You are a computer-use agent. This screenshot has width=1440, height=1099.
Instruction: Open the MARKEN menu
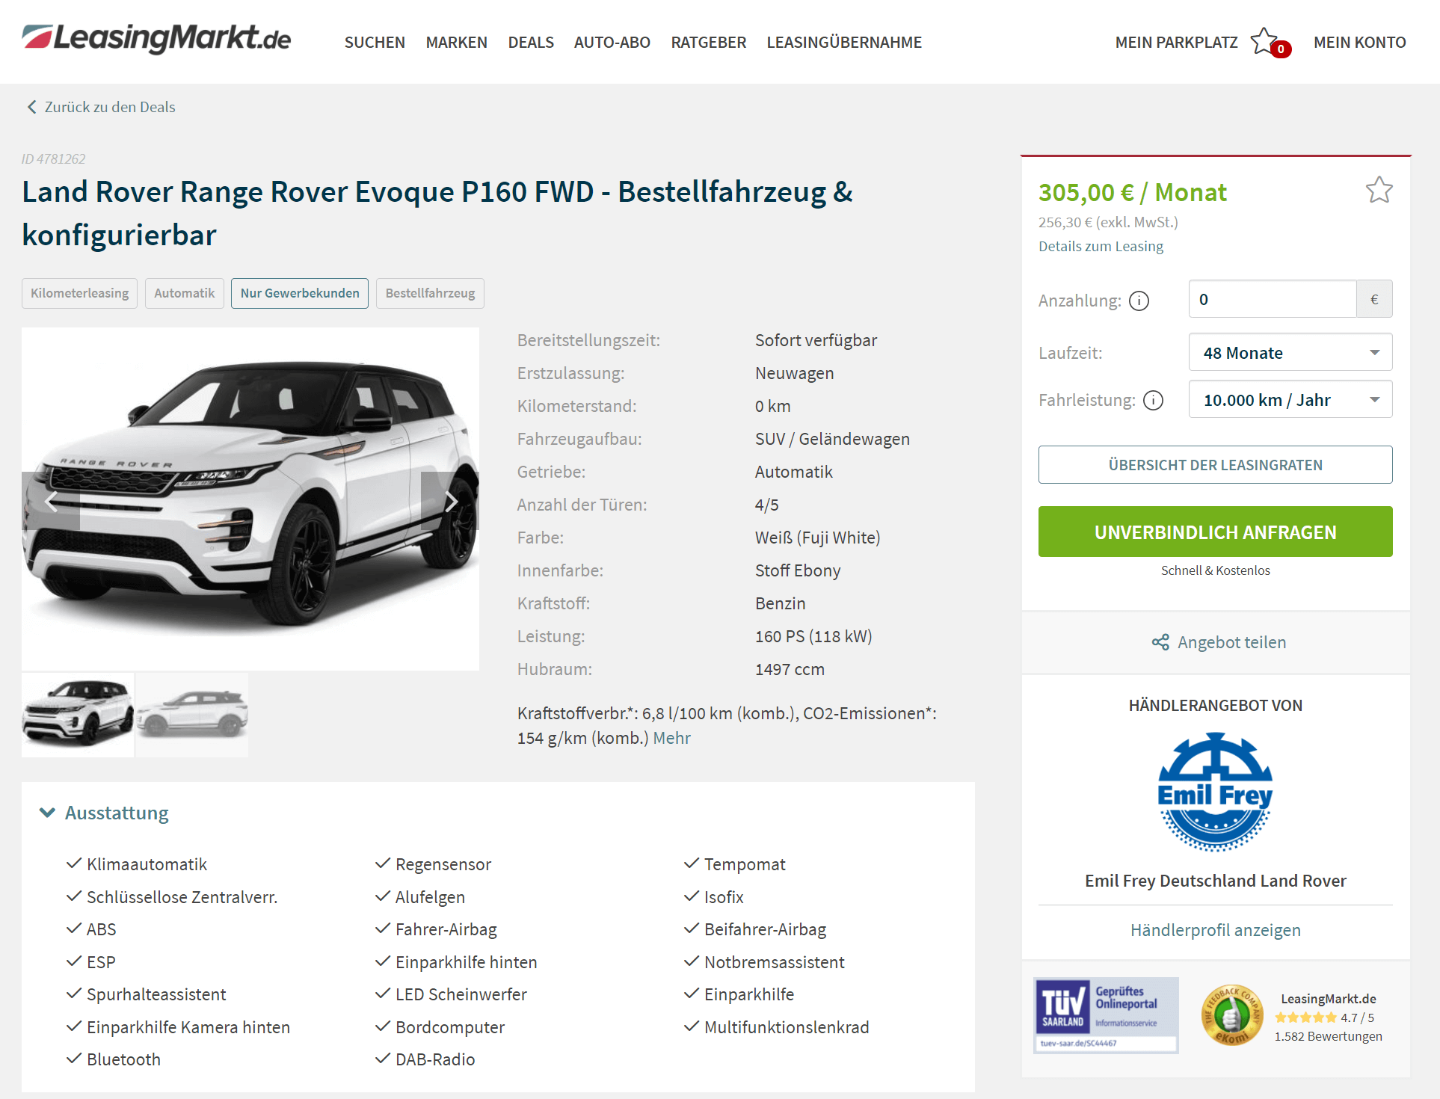pos(456,43)
